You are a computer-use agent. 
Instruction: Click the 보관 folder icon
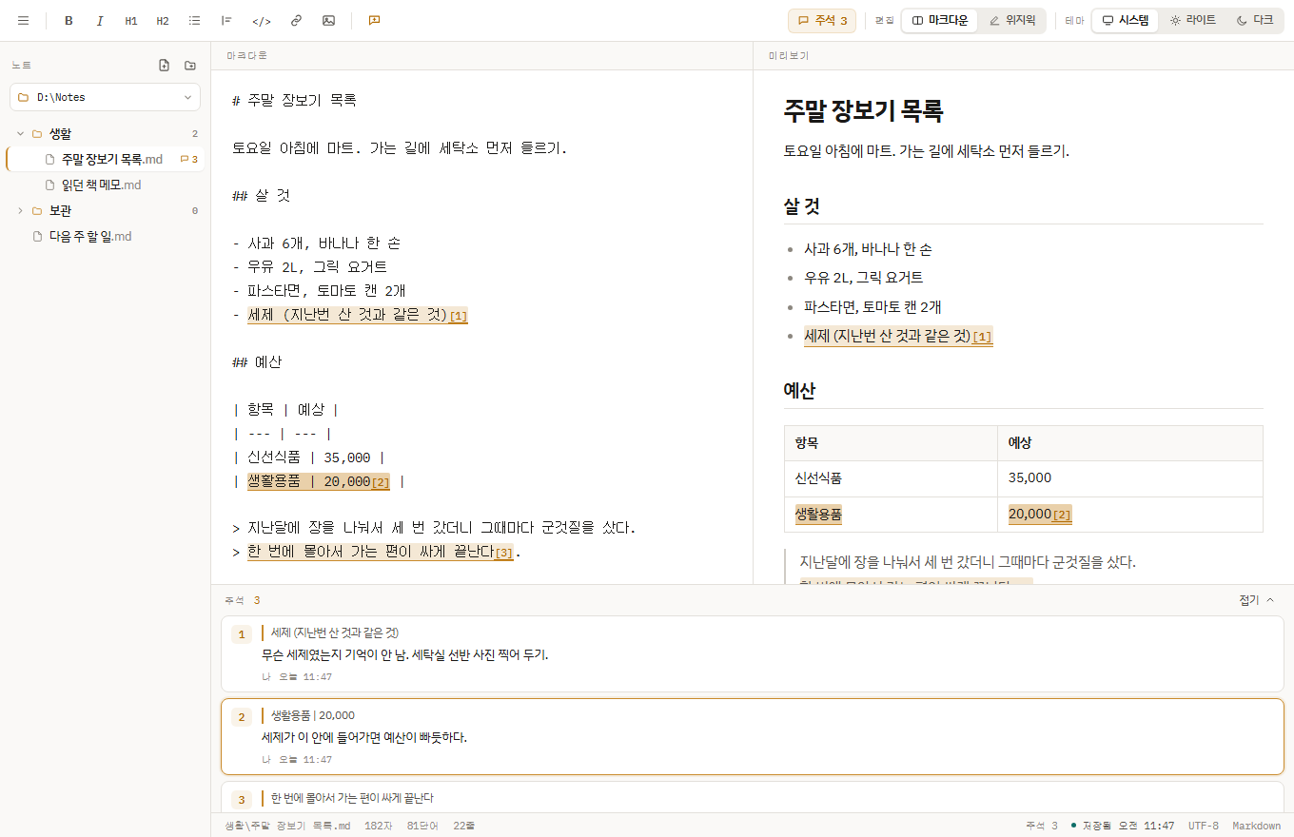tap(37, 211)
